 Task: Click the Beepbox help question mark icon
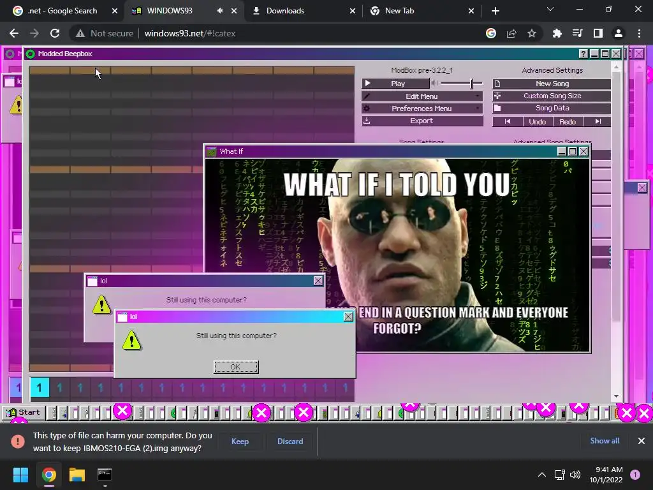[583, 54]
